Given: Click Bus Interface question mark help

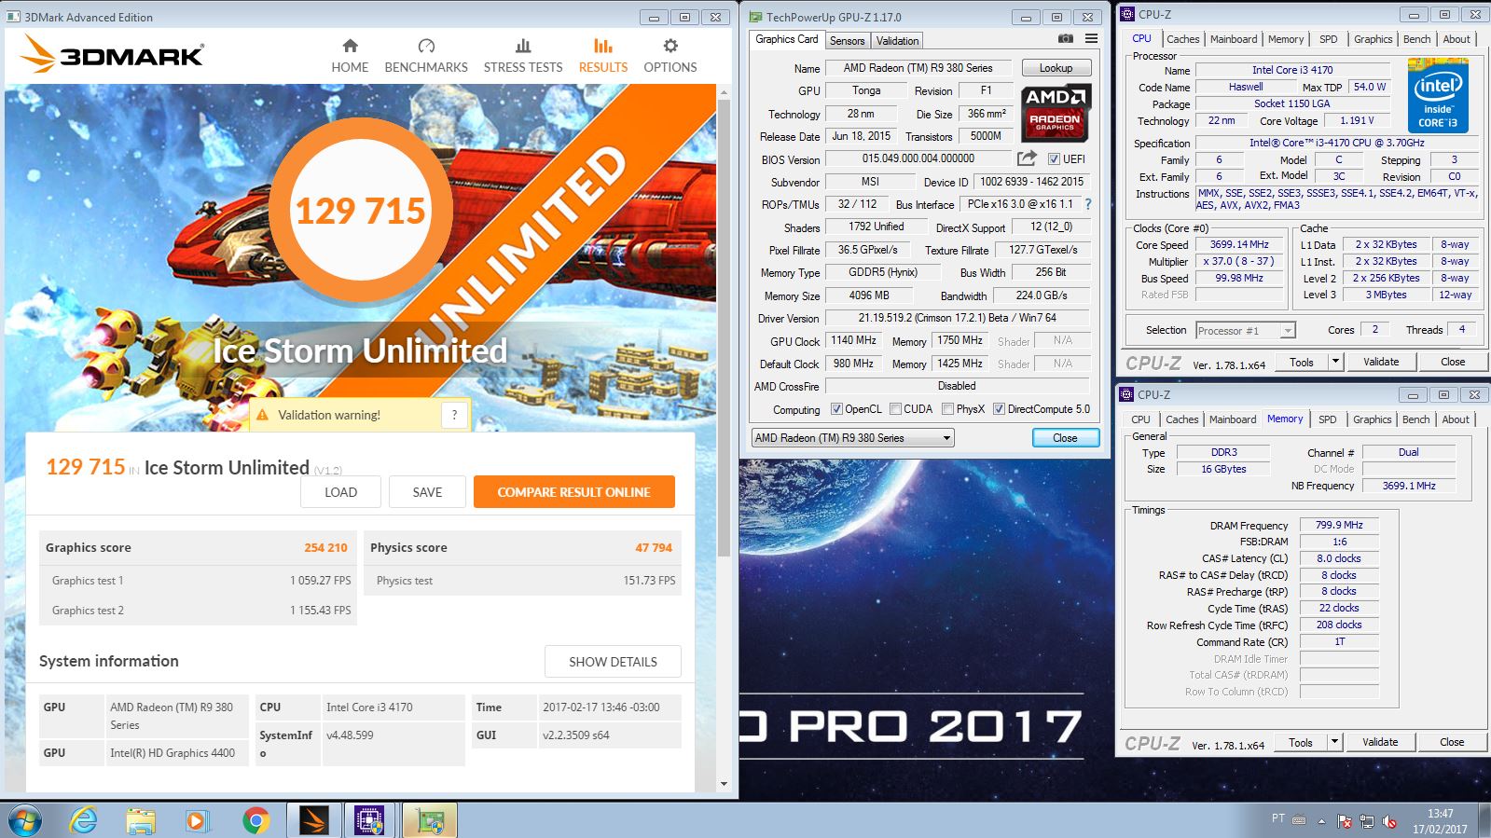Looking at the screenshot, I should coord(1087,204).
